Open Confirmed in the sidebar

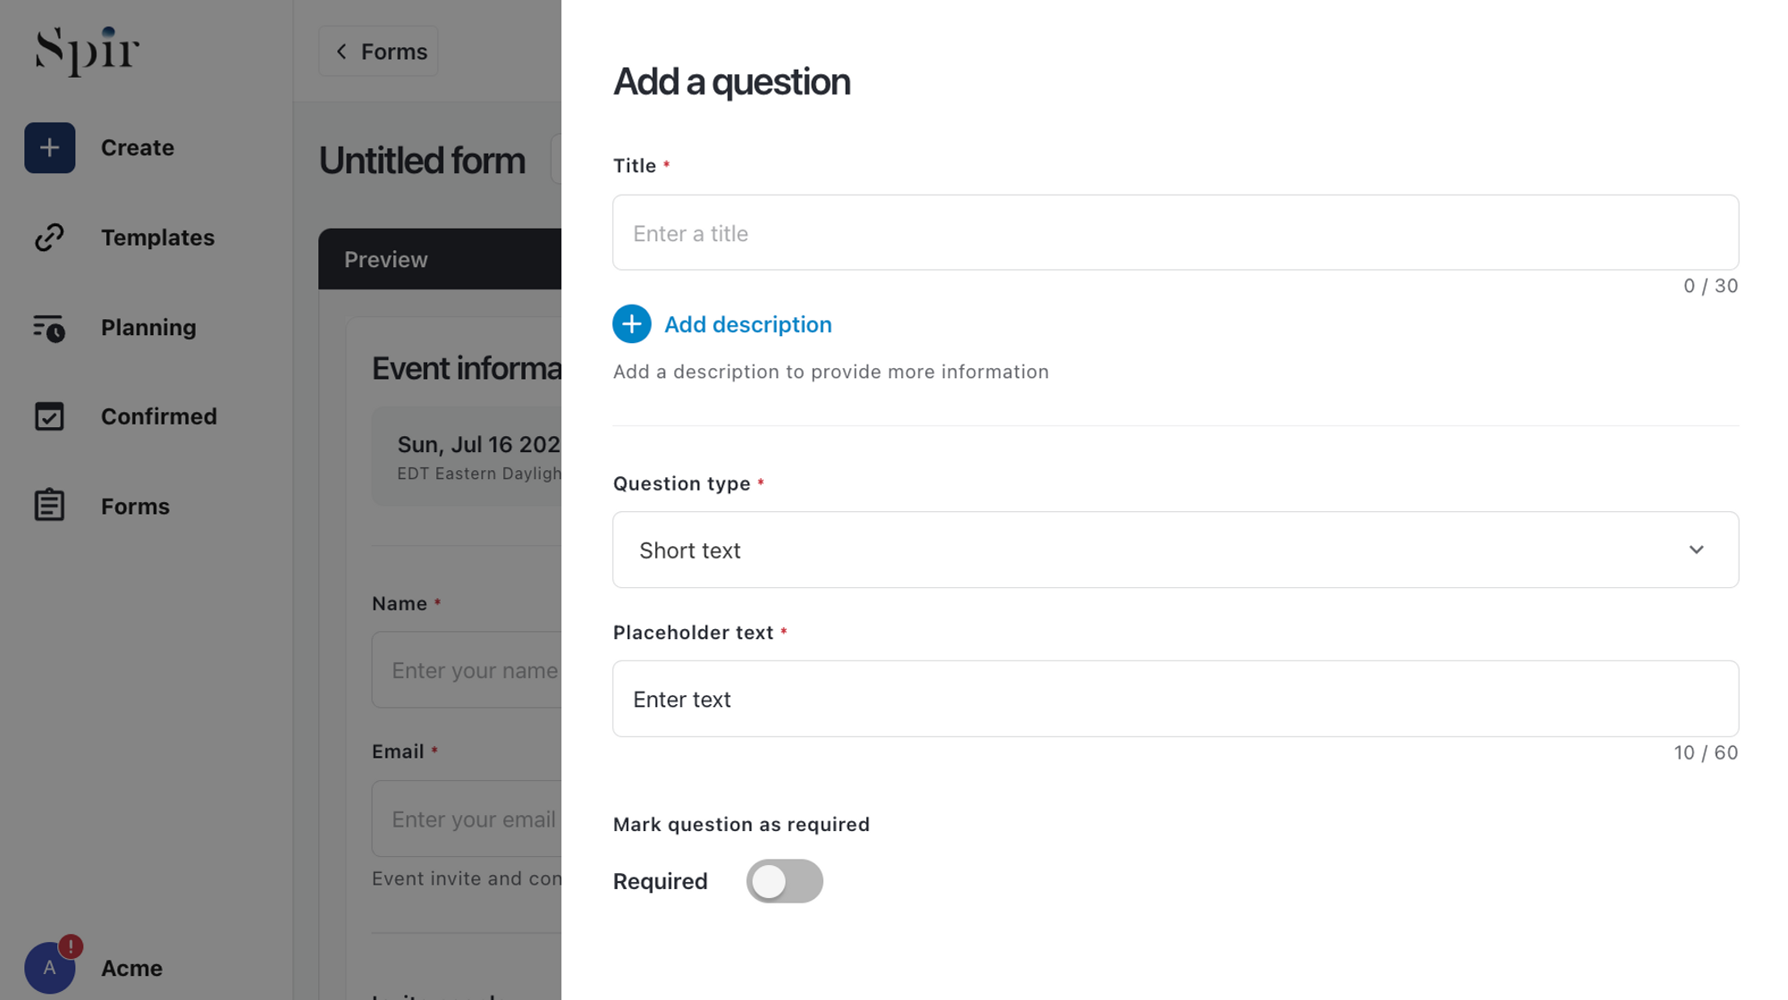[158, 416]
